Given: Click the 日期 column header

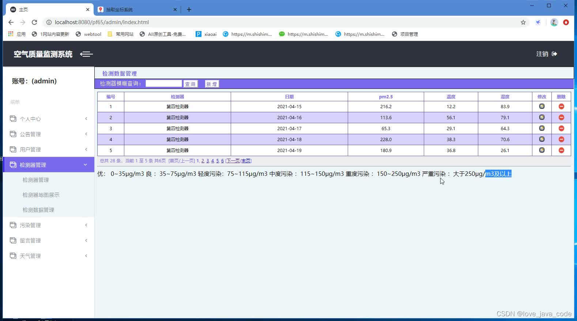Looking at the screenshot, I should tap(289, 97).
